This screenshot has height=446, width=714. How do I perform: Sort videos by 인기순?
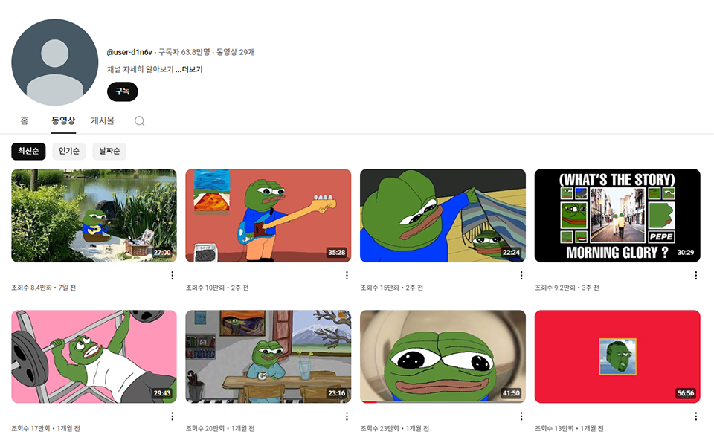(x=68, y=151)
